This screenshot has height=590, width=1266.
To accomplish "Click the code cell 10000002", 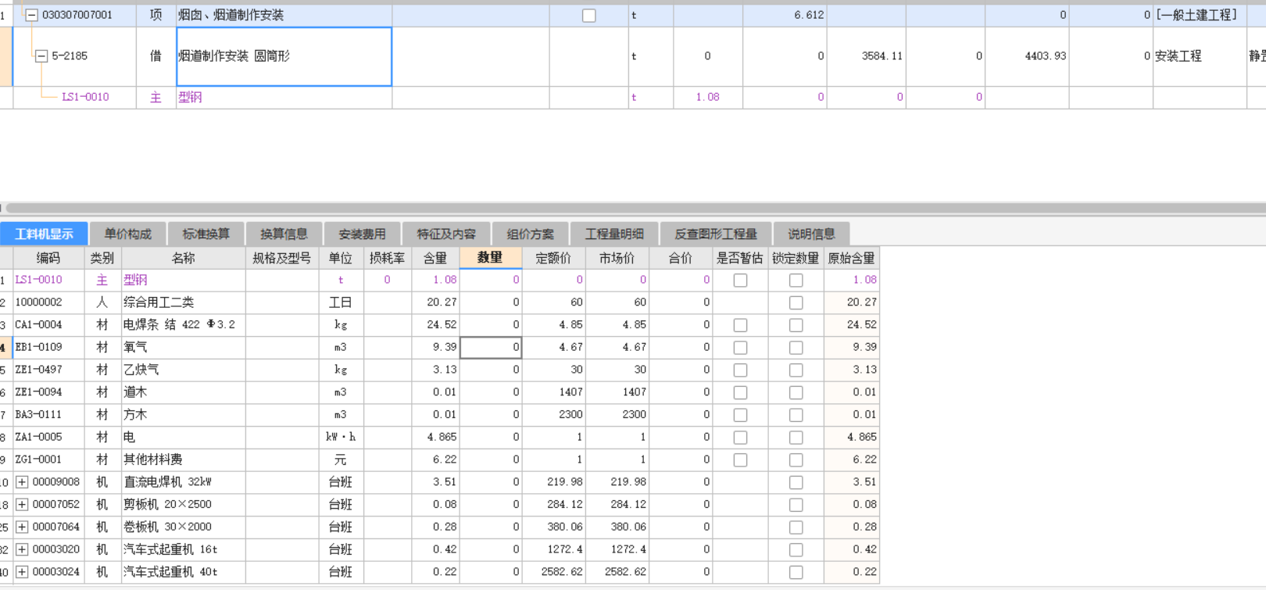I will tap(48, 302).
